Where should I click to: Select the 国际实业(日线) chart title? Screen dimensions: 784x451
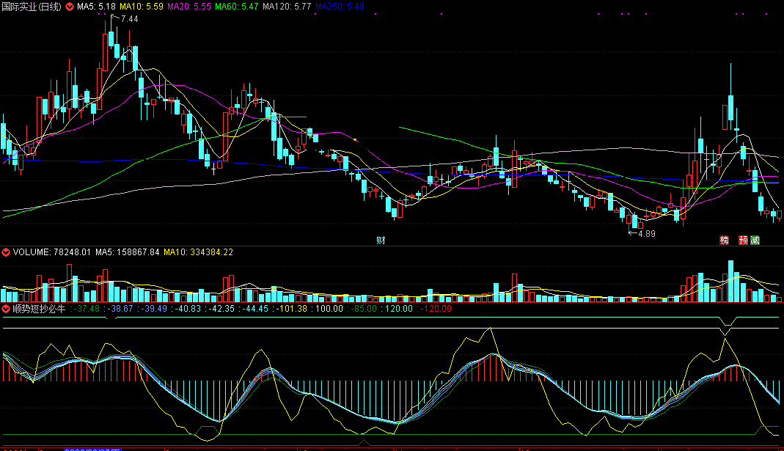coord(32,7)
